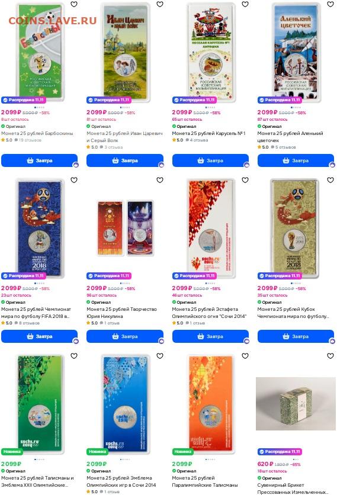Screen dimensions: 337x495
Task: Favorite the Паралимпийские Талисманы coin
Action: coord(245,356)
